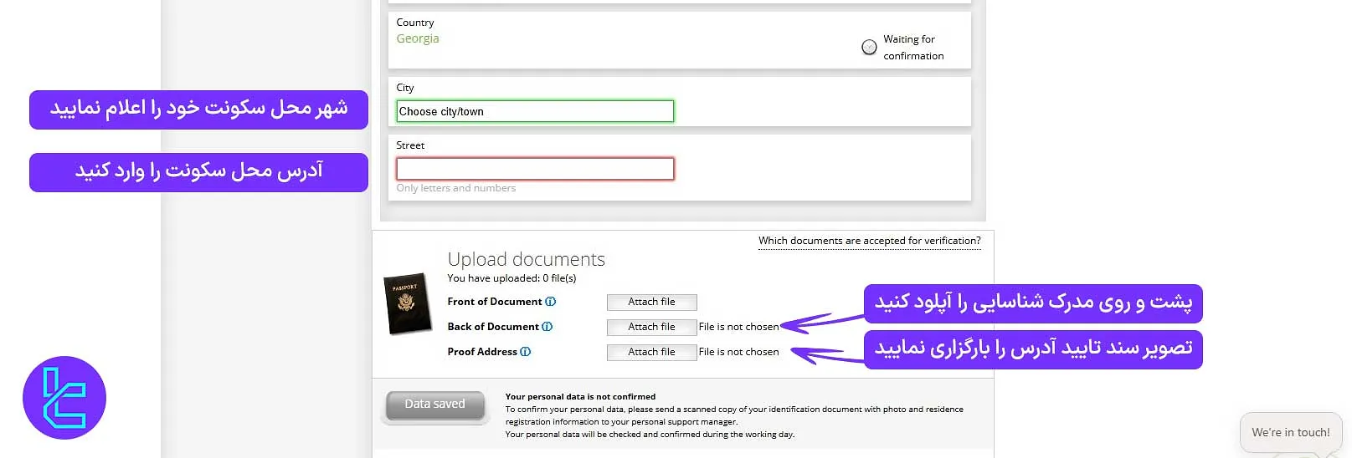Click the Georgia country value

tap(418, 38)
